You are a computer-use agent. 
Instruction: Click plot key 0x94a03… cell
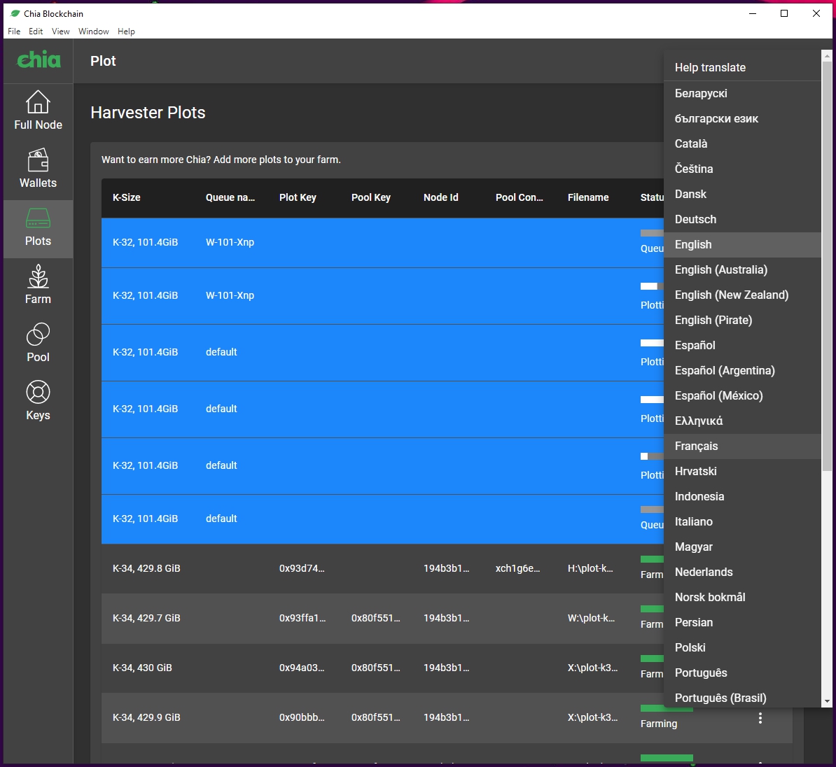[302, 668]
